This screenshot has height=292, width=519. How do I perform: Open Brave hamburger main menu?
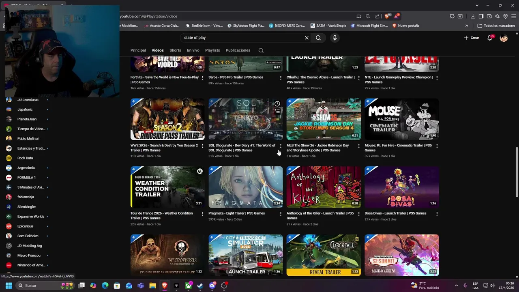pyautogui.click(x=514, y=16)
